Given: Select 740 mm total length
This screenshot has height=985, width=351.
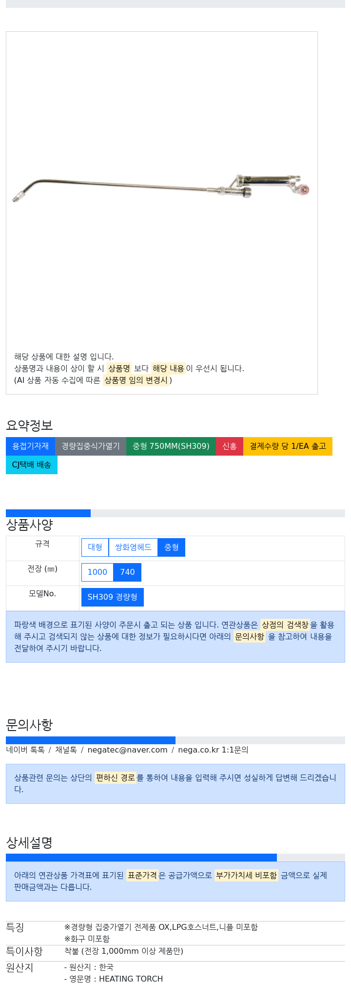Looking at the screenshot, I should pyautogui.click(x=127, y=572).
